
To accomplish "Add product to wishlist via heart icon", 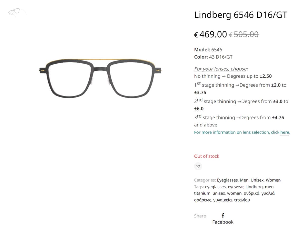I will tap(198, 166).
